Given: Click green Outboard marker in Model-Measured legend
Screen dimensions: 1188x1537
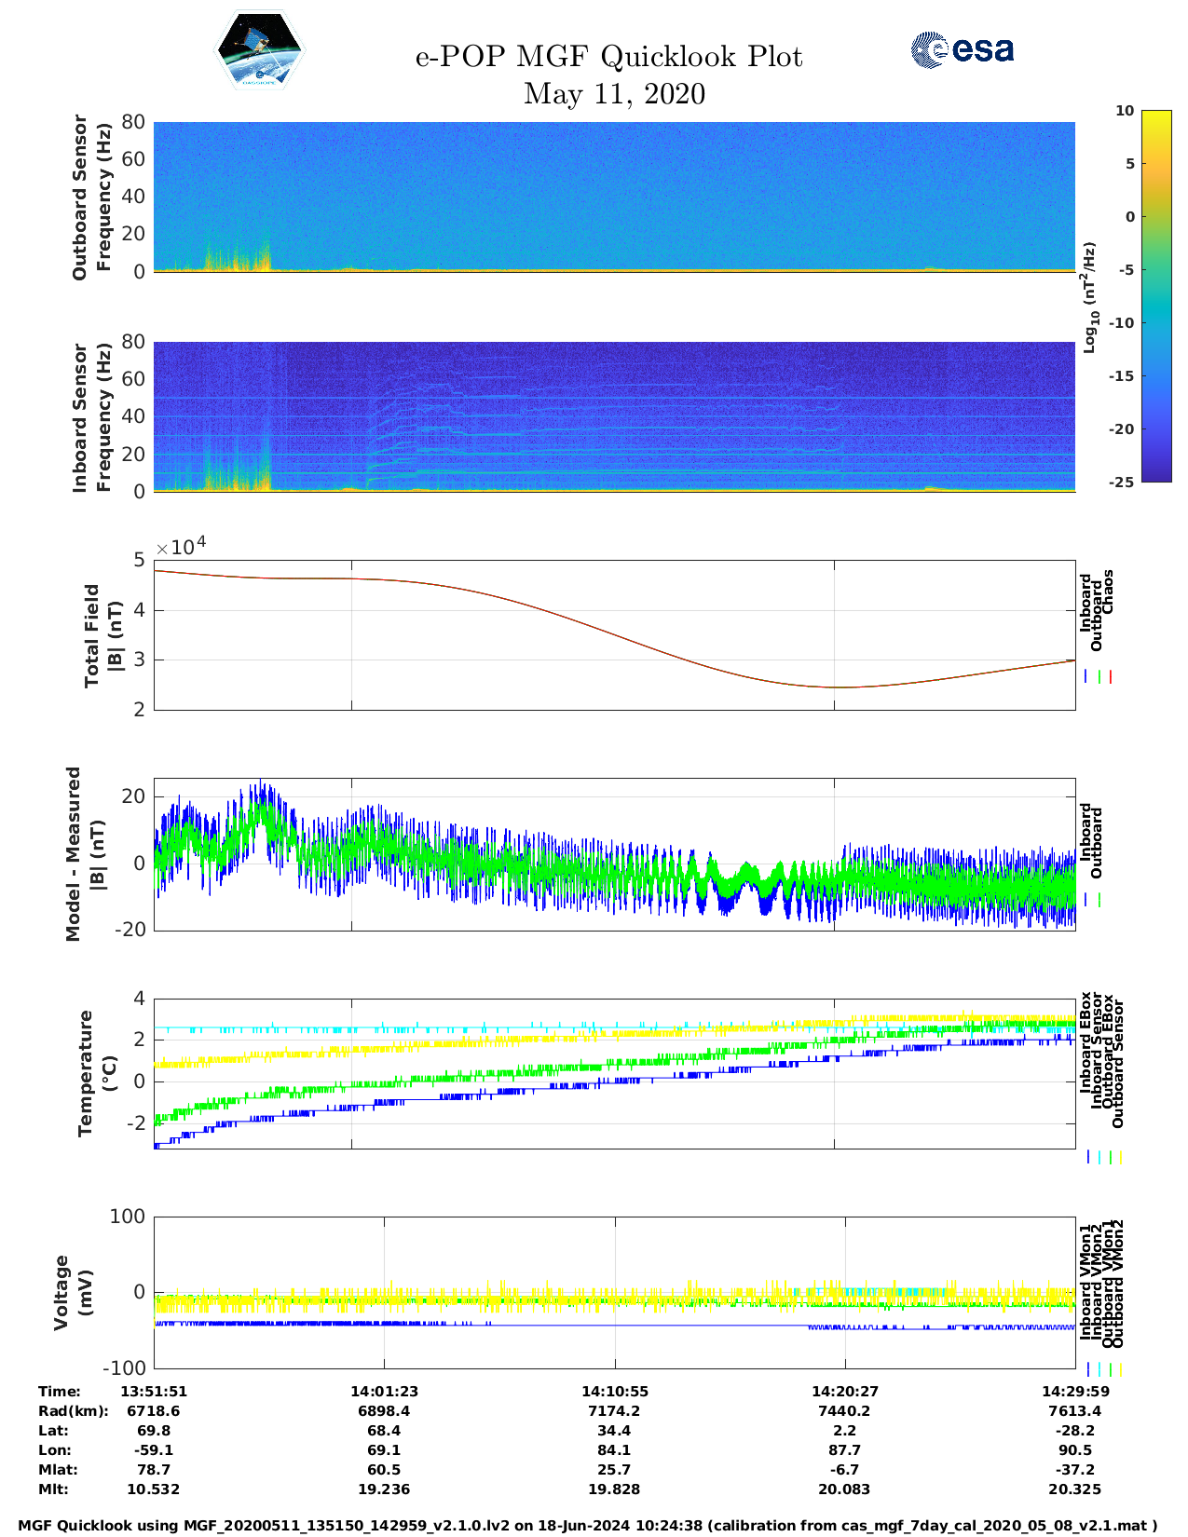Looking at the screenshot, I should [x=1099, y=900].
